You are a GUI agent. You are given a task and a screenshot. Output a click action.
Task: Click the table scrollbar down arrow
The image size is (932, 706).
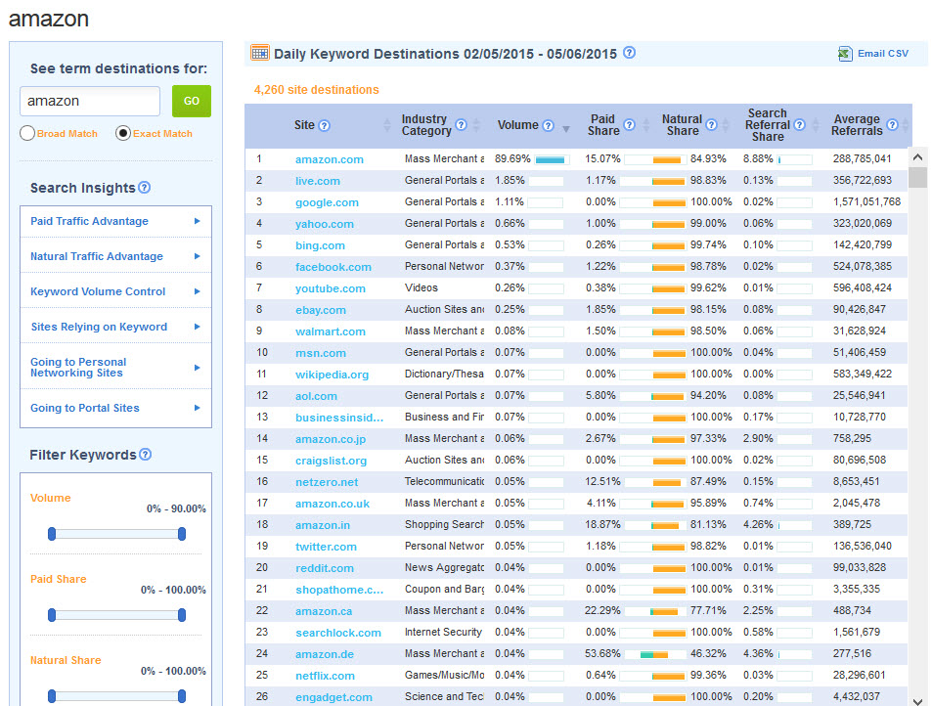tap(917, 701)
